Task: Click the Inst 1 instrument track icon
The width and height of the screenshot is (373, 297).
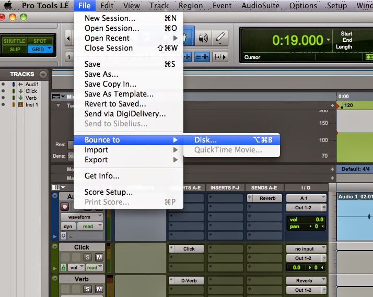Action: point(21,104)
